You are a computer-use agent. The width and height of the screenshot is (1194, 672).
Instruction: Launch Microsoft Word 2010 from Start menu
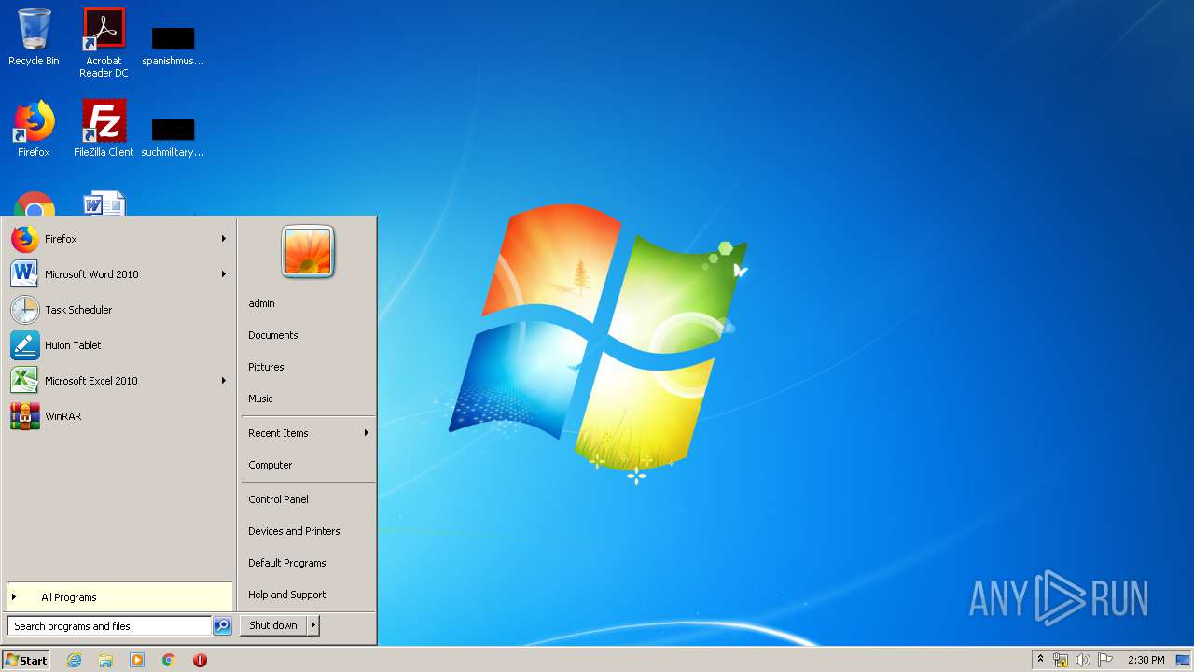tap(118, 274)
